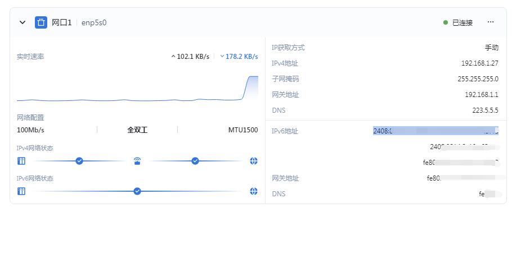Open the three-dot more options menu
The height and width of the screenshot is (263, 512).
tap(491, 22)
